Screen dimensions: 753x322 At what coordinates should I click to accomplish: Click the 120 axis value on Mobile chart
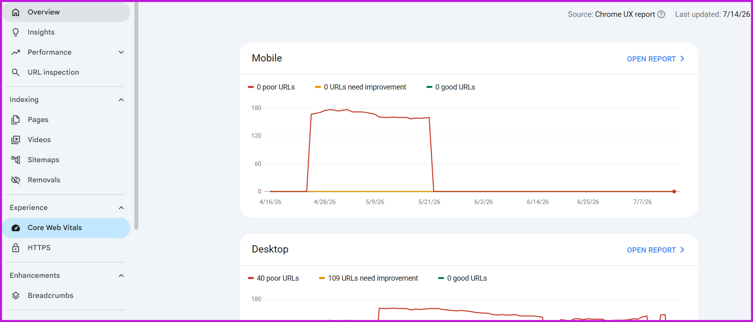point(256,136)
